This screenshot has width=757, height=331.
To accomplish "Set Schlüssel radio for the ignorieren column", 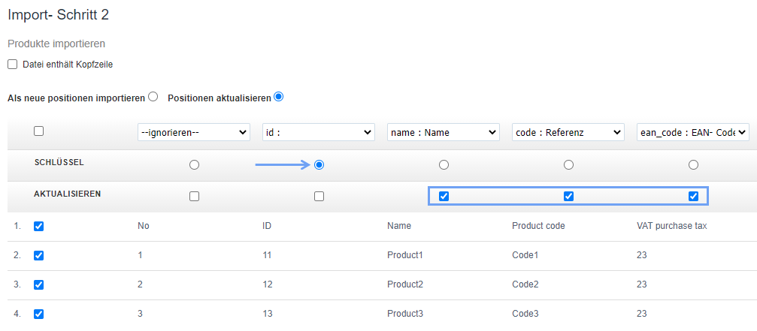I will 194,164.
